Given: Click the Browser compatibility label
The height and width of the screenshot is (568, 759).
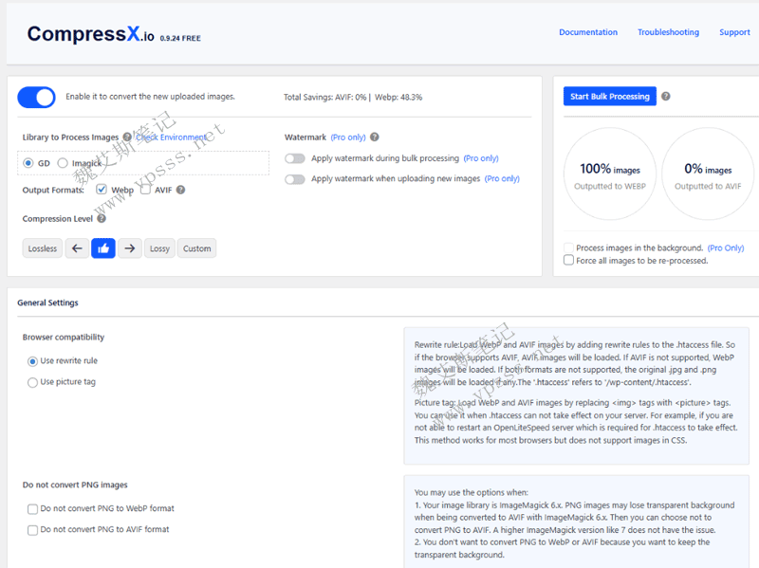Looking at the screenshot, I should tap(64, 338).
